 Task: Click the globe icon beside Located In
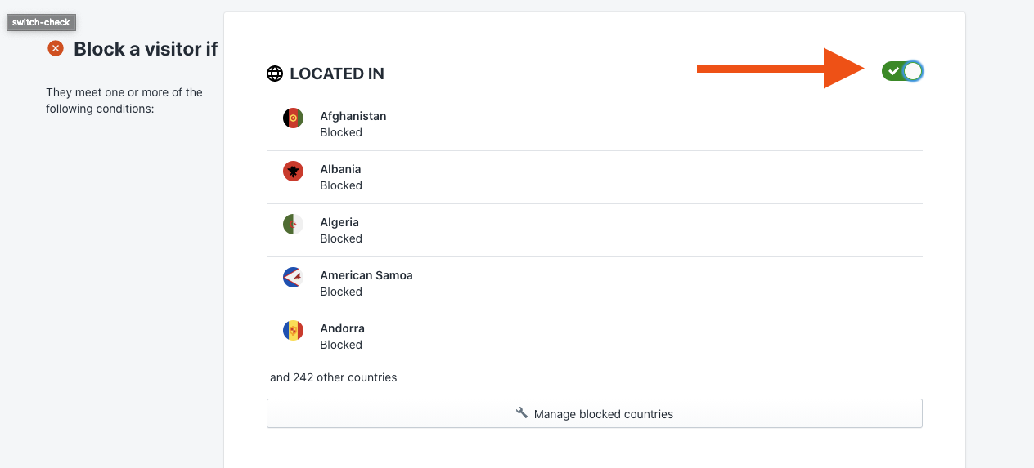275,74
